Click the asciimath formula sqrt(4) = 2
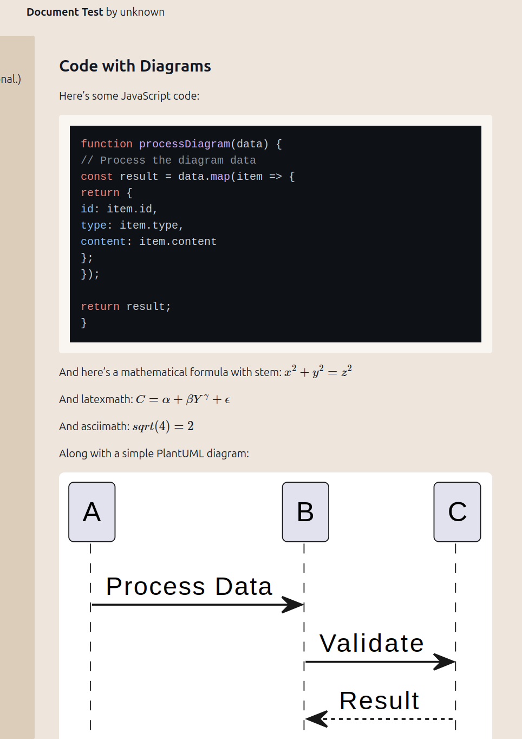Viewport: 522px width, 739px height. (x=163, y=426)
